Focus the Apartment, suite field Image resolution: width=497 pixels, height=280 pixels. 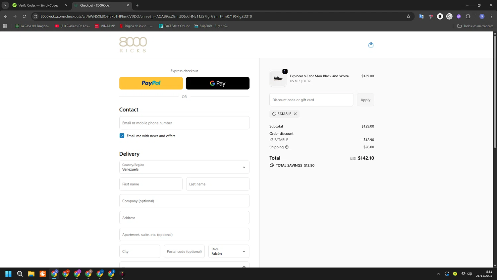click(184, 235)
